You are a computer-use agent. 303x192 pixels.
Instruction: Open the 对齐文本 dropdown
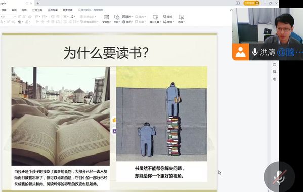click(x=88, y=17)
